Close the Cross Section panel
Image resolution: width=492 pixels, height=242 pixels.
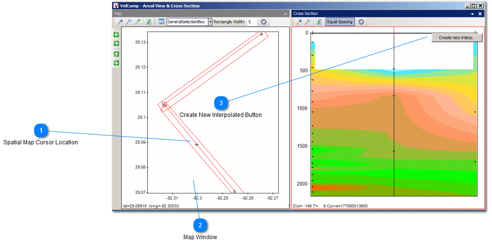pos(480,14)
